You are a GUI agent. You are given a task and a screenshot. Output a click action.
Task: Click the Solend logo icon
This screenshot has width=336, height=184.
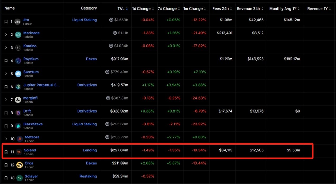click(19, 152)
